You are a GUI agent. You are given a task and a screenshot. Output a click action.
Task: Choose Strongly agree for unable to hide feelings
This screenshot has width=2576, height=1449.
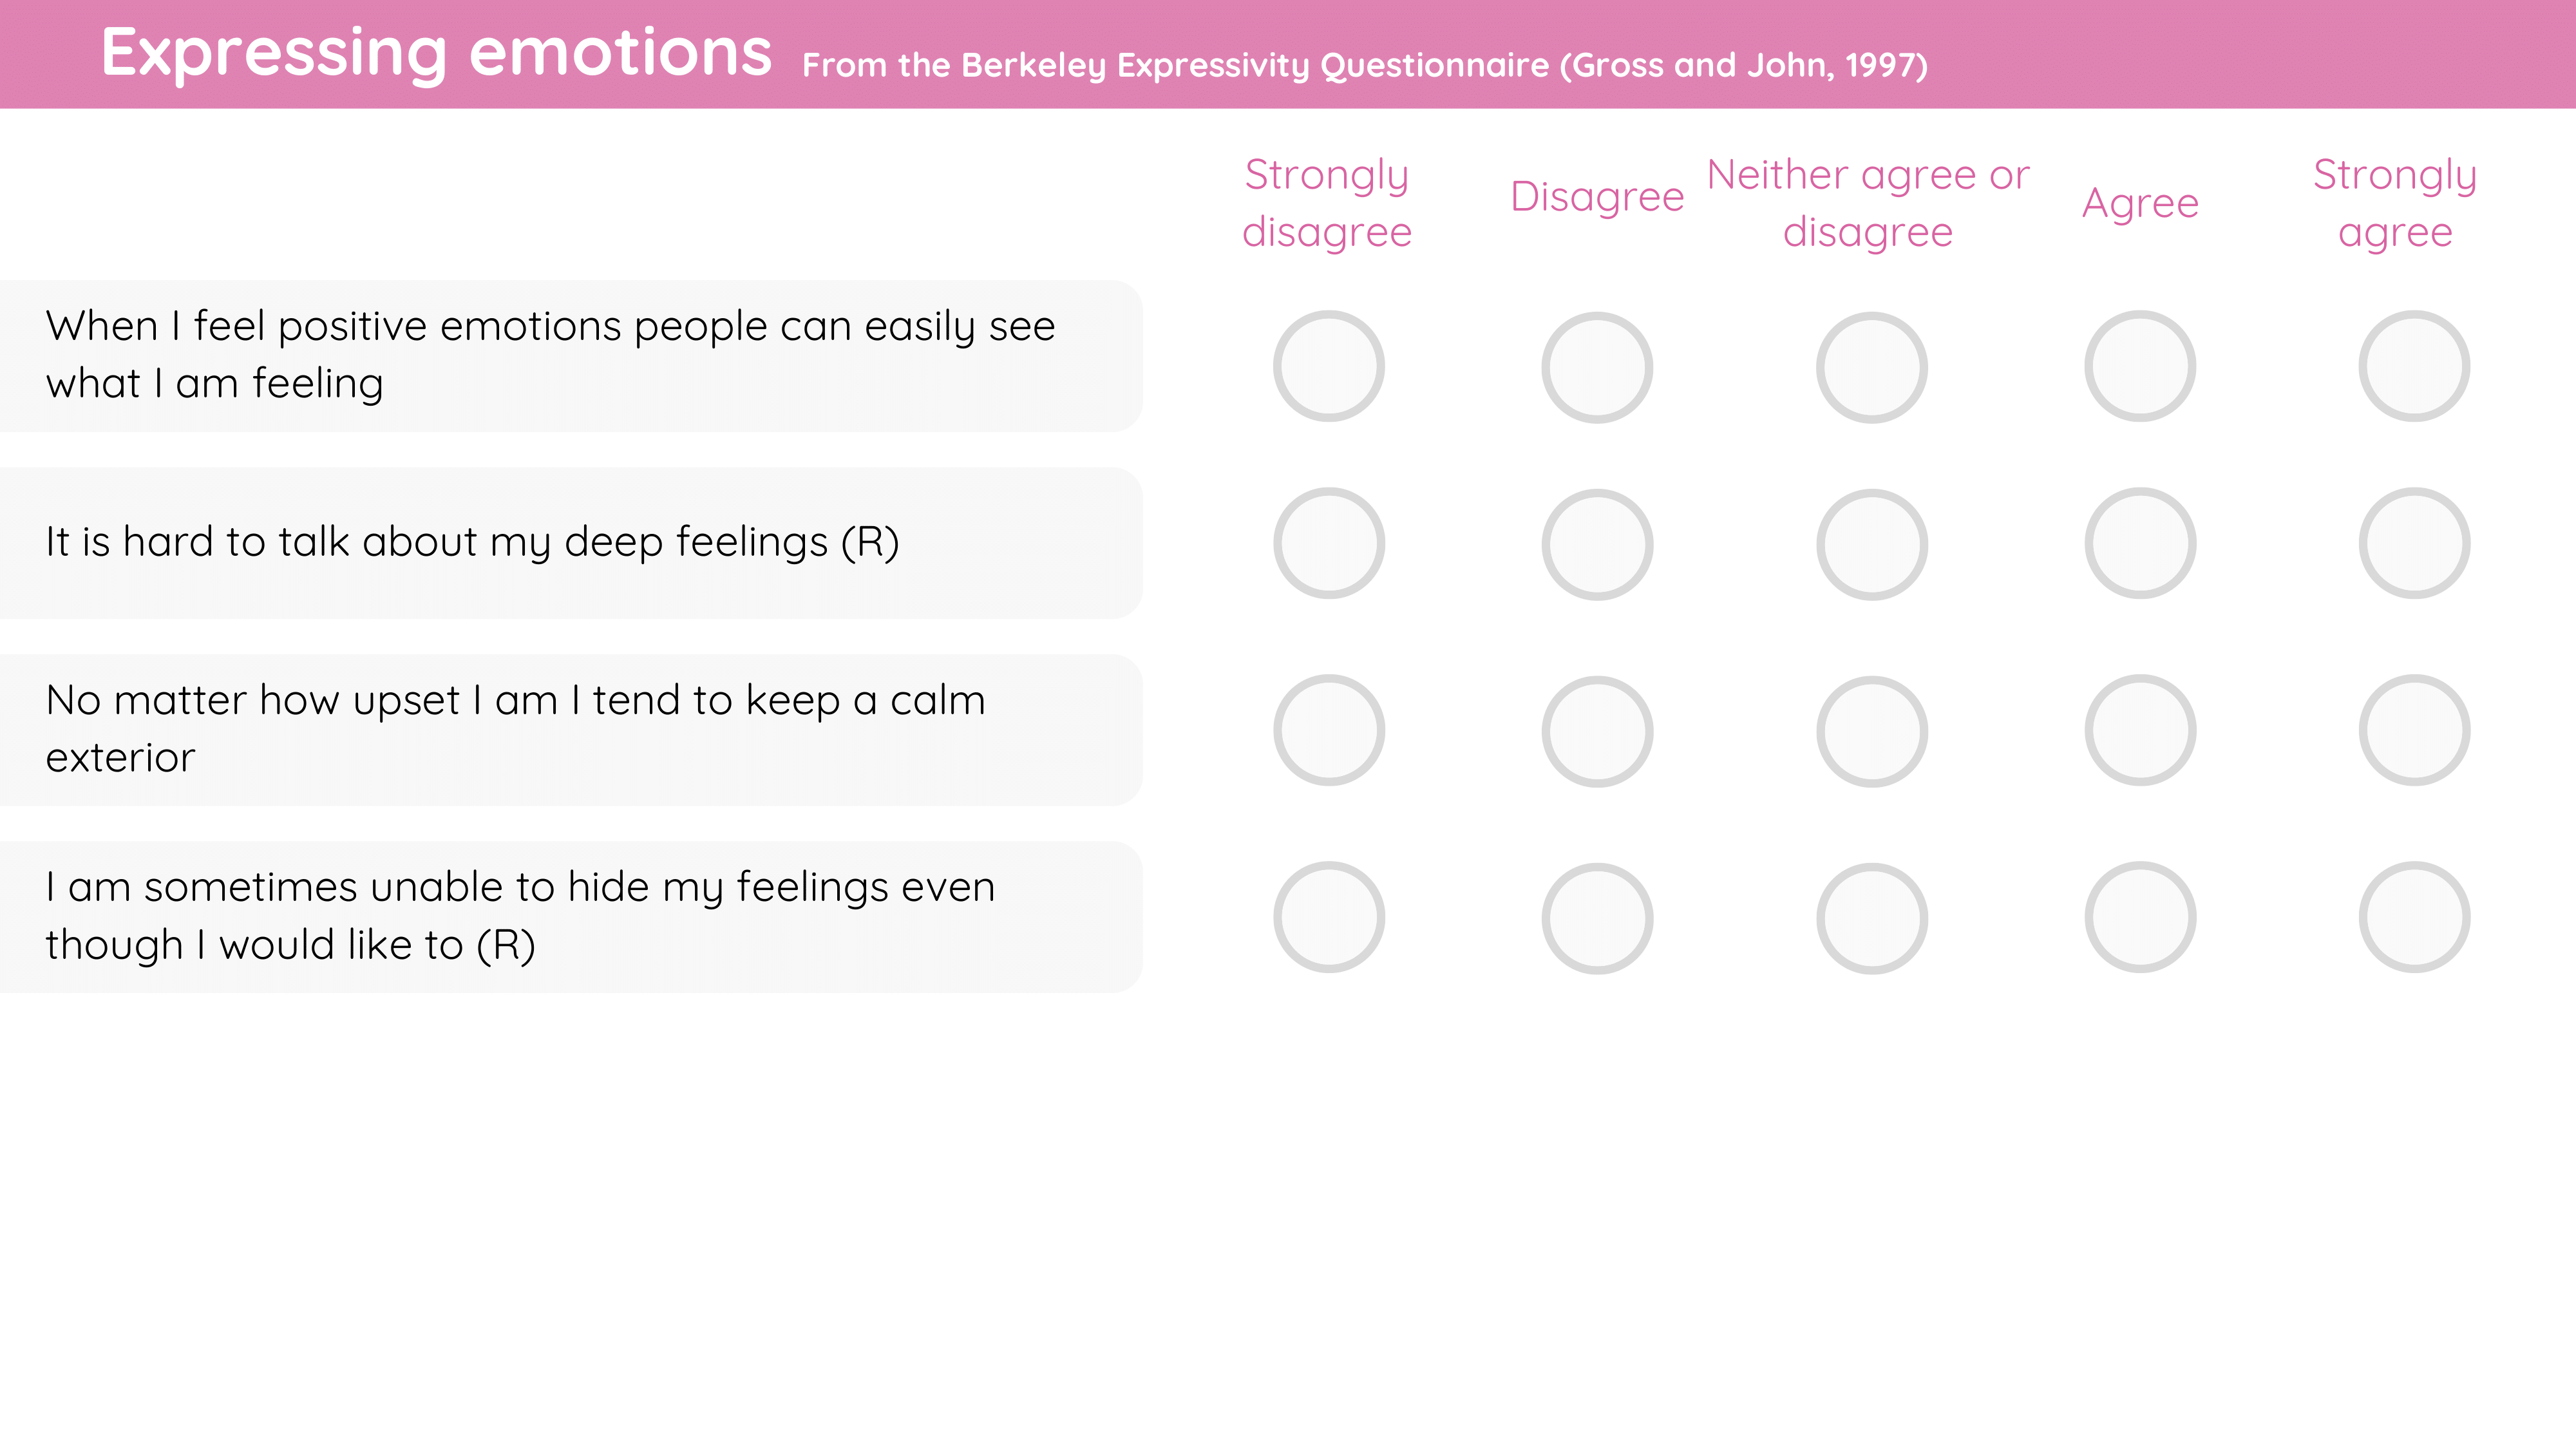[2414, 917]
